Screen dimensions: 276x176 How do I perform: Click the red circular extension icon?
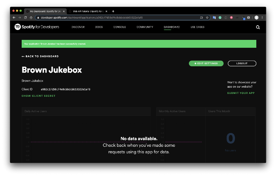231,17
